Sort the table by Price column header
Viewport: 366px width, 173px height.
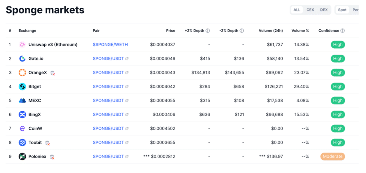coord(170,31)
